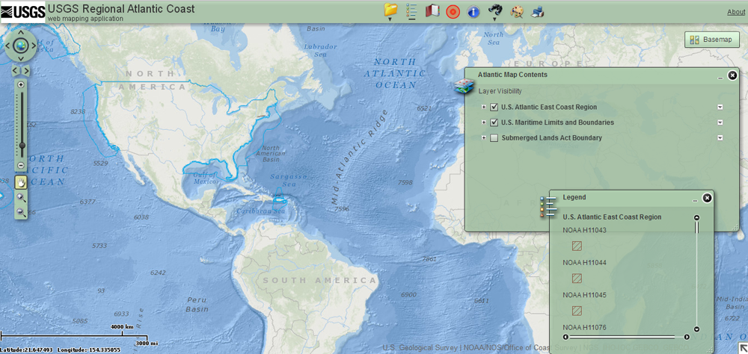Screen dimensions: 748x354
Task: Click the NOAA H11044 legend swatch
Action: click(577, 279)
